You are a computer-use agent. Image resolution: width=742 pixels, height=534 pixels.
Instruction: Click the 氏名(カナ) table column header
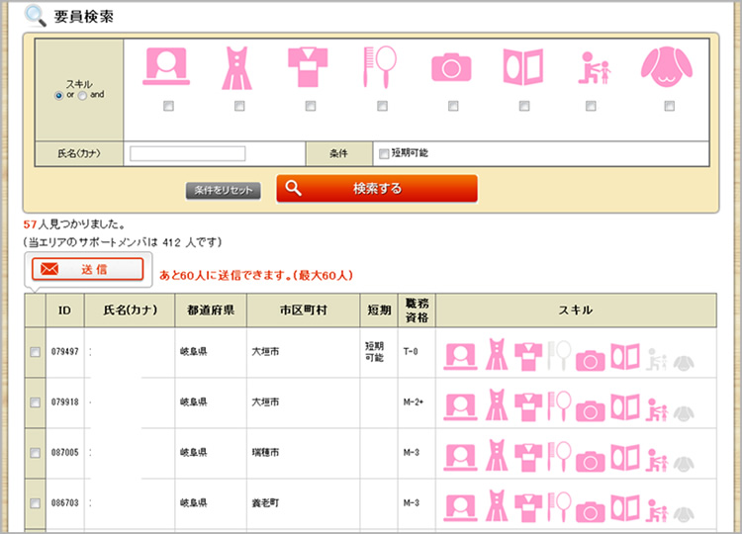130,311
